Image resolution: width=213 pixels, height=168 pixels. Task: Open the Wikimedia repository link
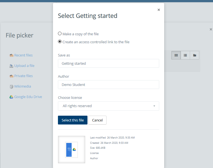pyautogui.click(x=23, y=86)
